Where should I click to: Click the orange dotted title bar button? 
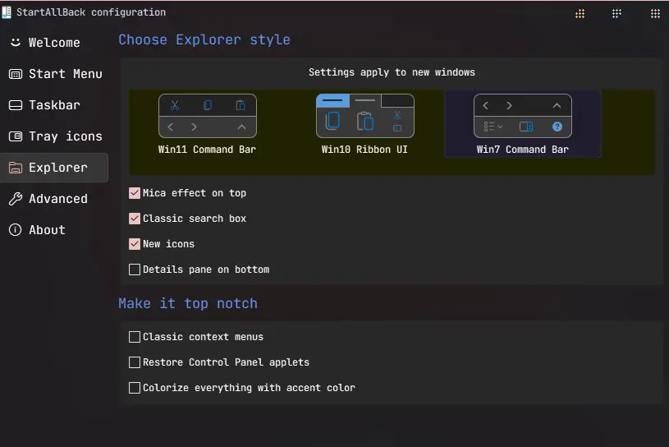tap(580, 14)
